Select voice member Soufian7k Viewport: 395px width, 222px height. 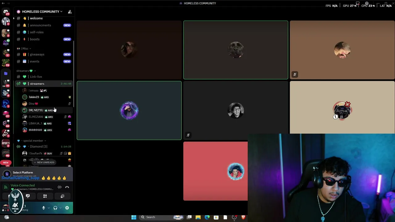click(47, 153)
